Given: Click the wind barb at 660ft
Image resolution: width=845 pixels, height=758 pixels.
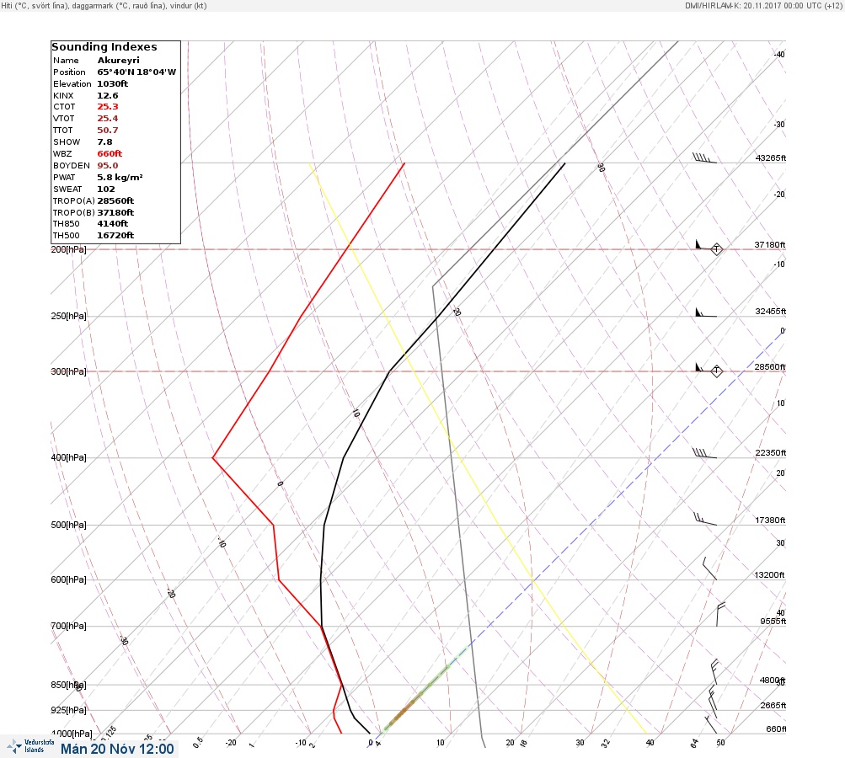Looking at the screenshot, I should point(711,724).
